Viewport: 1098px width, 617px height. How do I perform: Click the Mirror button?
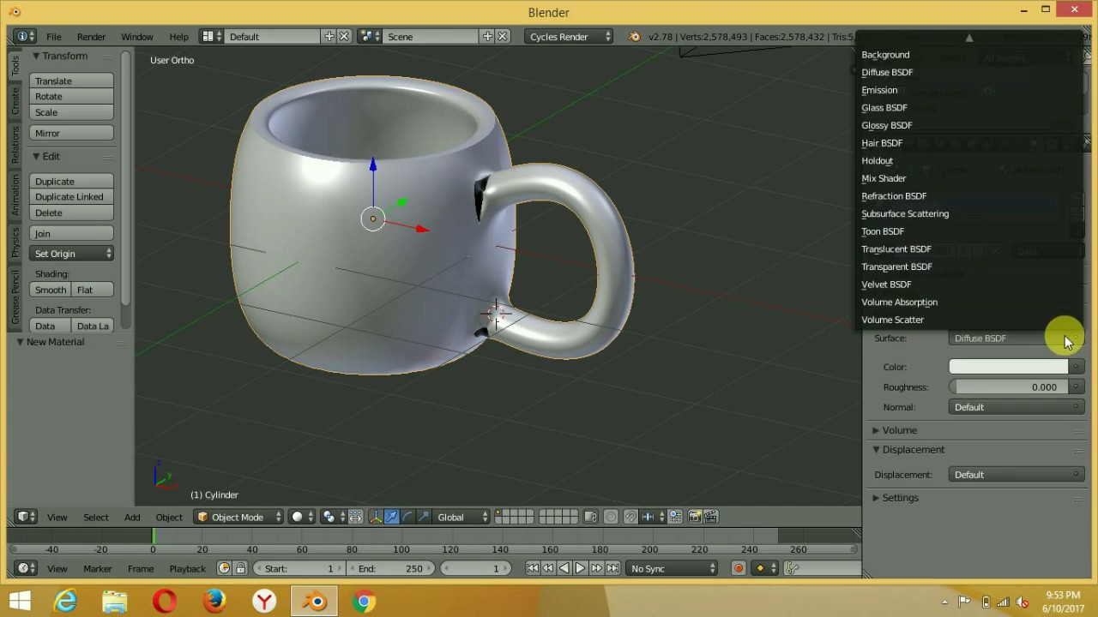pos(72,134)
